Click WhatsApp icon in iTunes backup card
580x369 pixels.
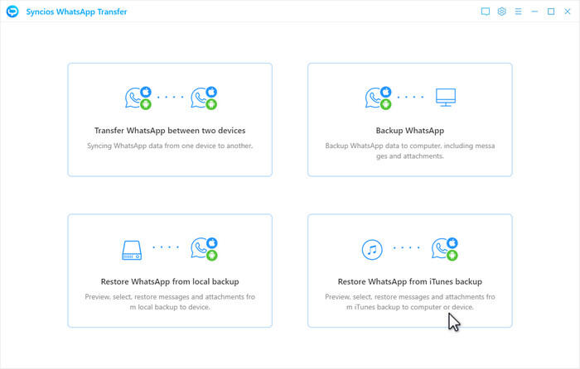[x=443, y=248]
